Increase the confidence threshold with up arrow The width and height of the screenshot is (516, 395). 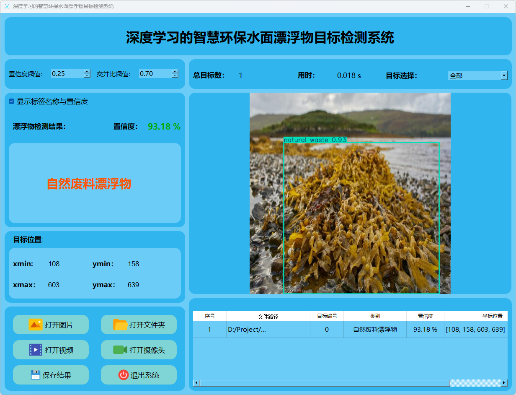coord(87,72)
